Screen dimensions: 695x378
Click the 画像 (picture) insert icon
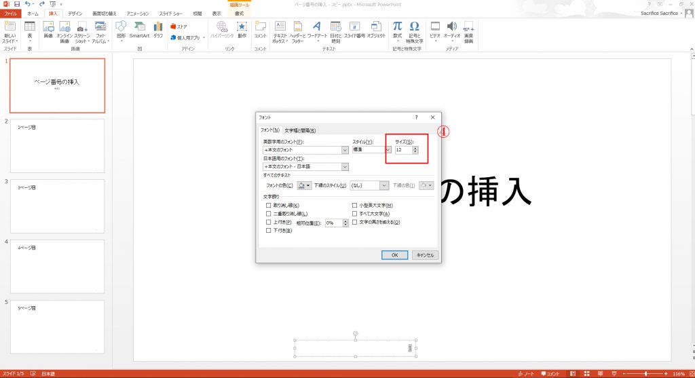click(x=48, y=27)
